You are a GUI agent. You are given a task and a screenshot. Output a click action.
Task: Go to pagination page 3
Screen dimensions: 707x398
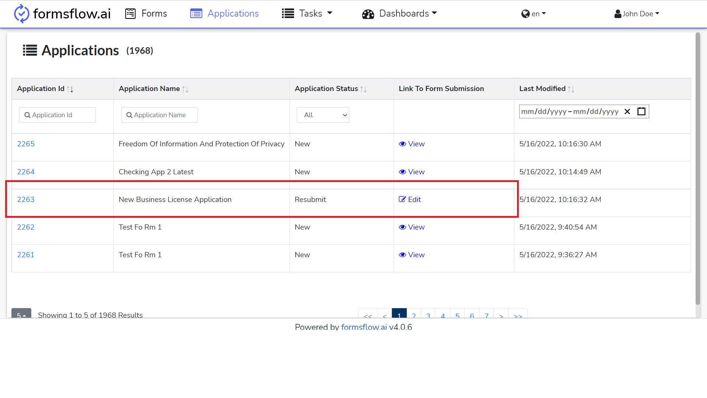coord(428,314)
